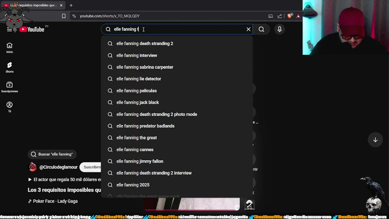Open the Tú account section
Image resolution: width=389 pixels, height=219 pixels.
(x=9, y=107)
